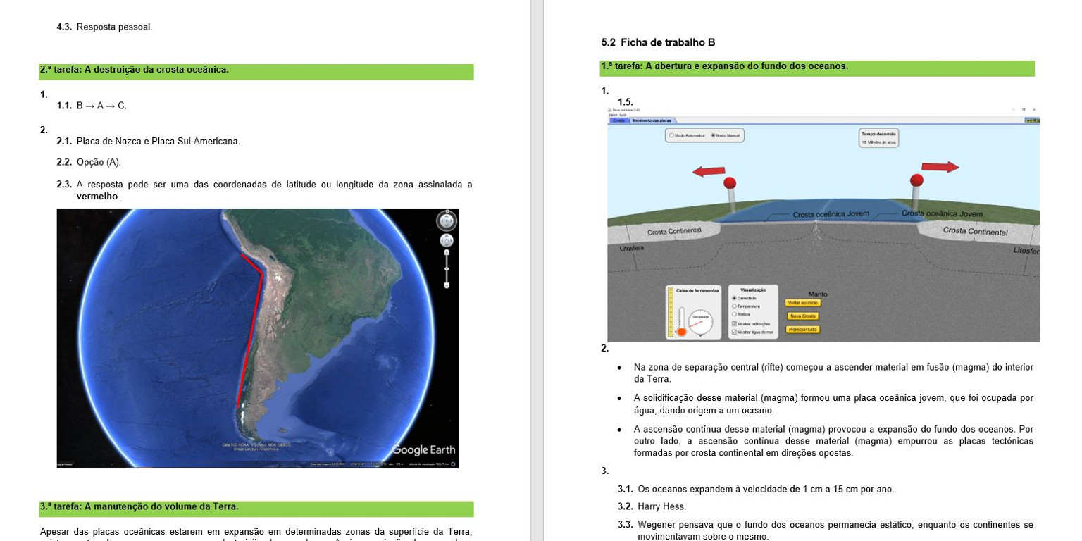This screenshot has height=541, width=1082.
Task: Click the heading '3.ª tarefa: A manutenção do volume da Terra.'
Action: tap(139, 506)
